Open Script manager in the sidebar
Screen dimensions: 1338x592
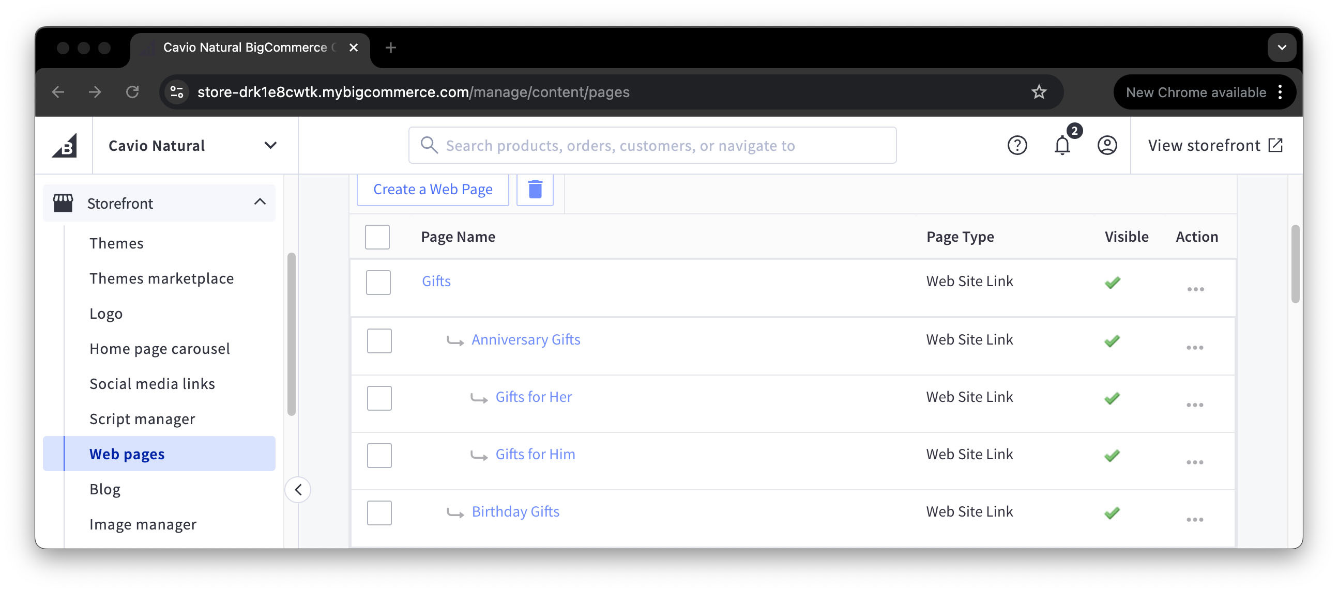pos(142,419)
